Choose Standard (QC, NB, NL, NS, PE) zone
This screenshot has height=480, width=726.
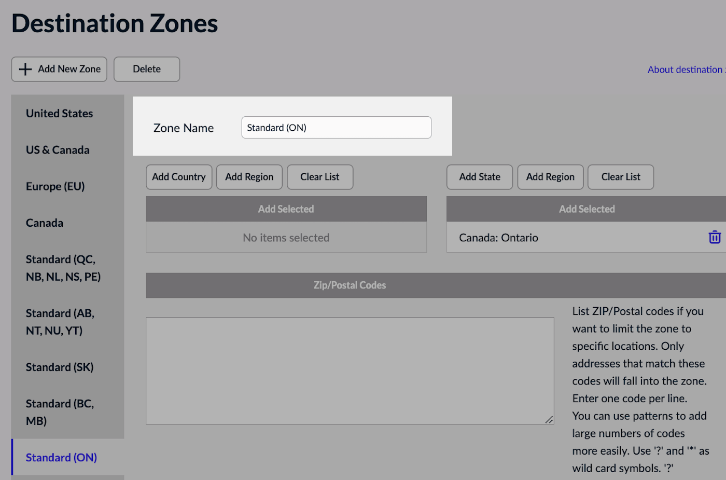pos(63,268)
